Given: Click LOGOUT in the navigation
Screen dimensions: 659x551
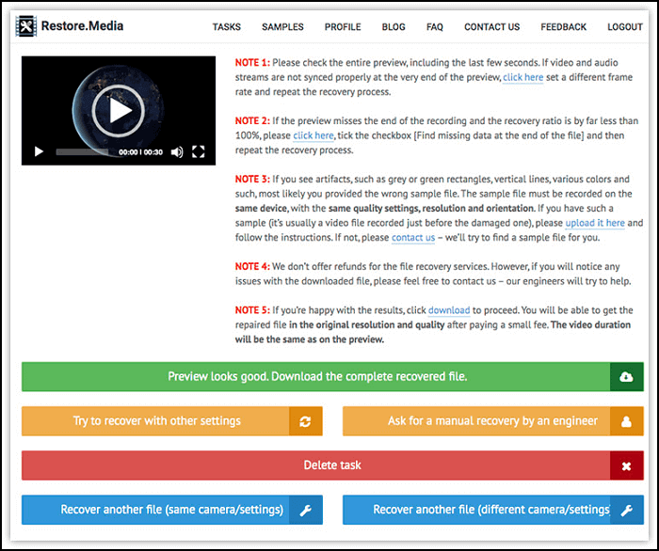Looking at the screenshot, I should [625, 27].
